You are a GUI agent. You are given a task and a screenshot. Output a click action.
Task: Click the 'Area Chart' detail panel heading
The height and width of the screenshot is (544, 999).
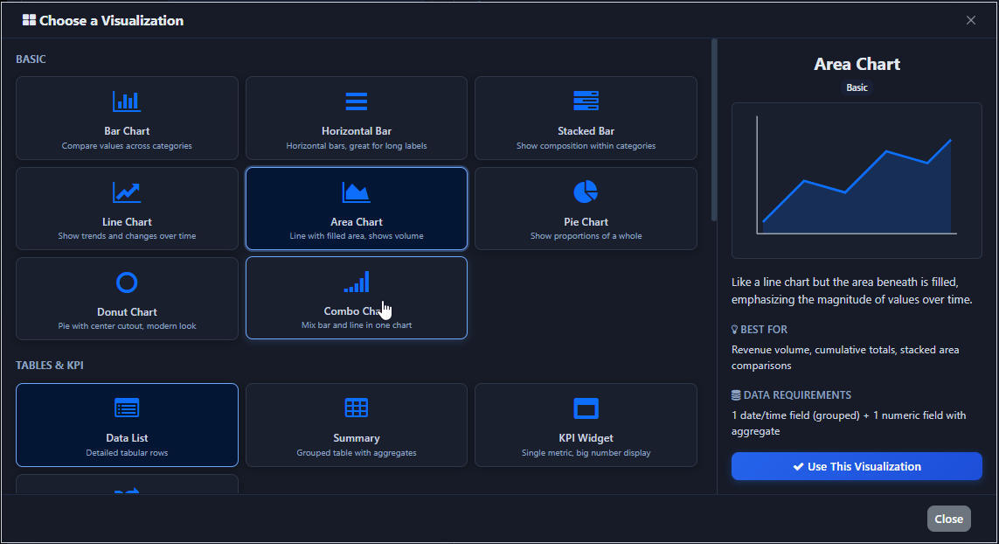point(857,64)
